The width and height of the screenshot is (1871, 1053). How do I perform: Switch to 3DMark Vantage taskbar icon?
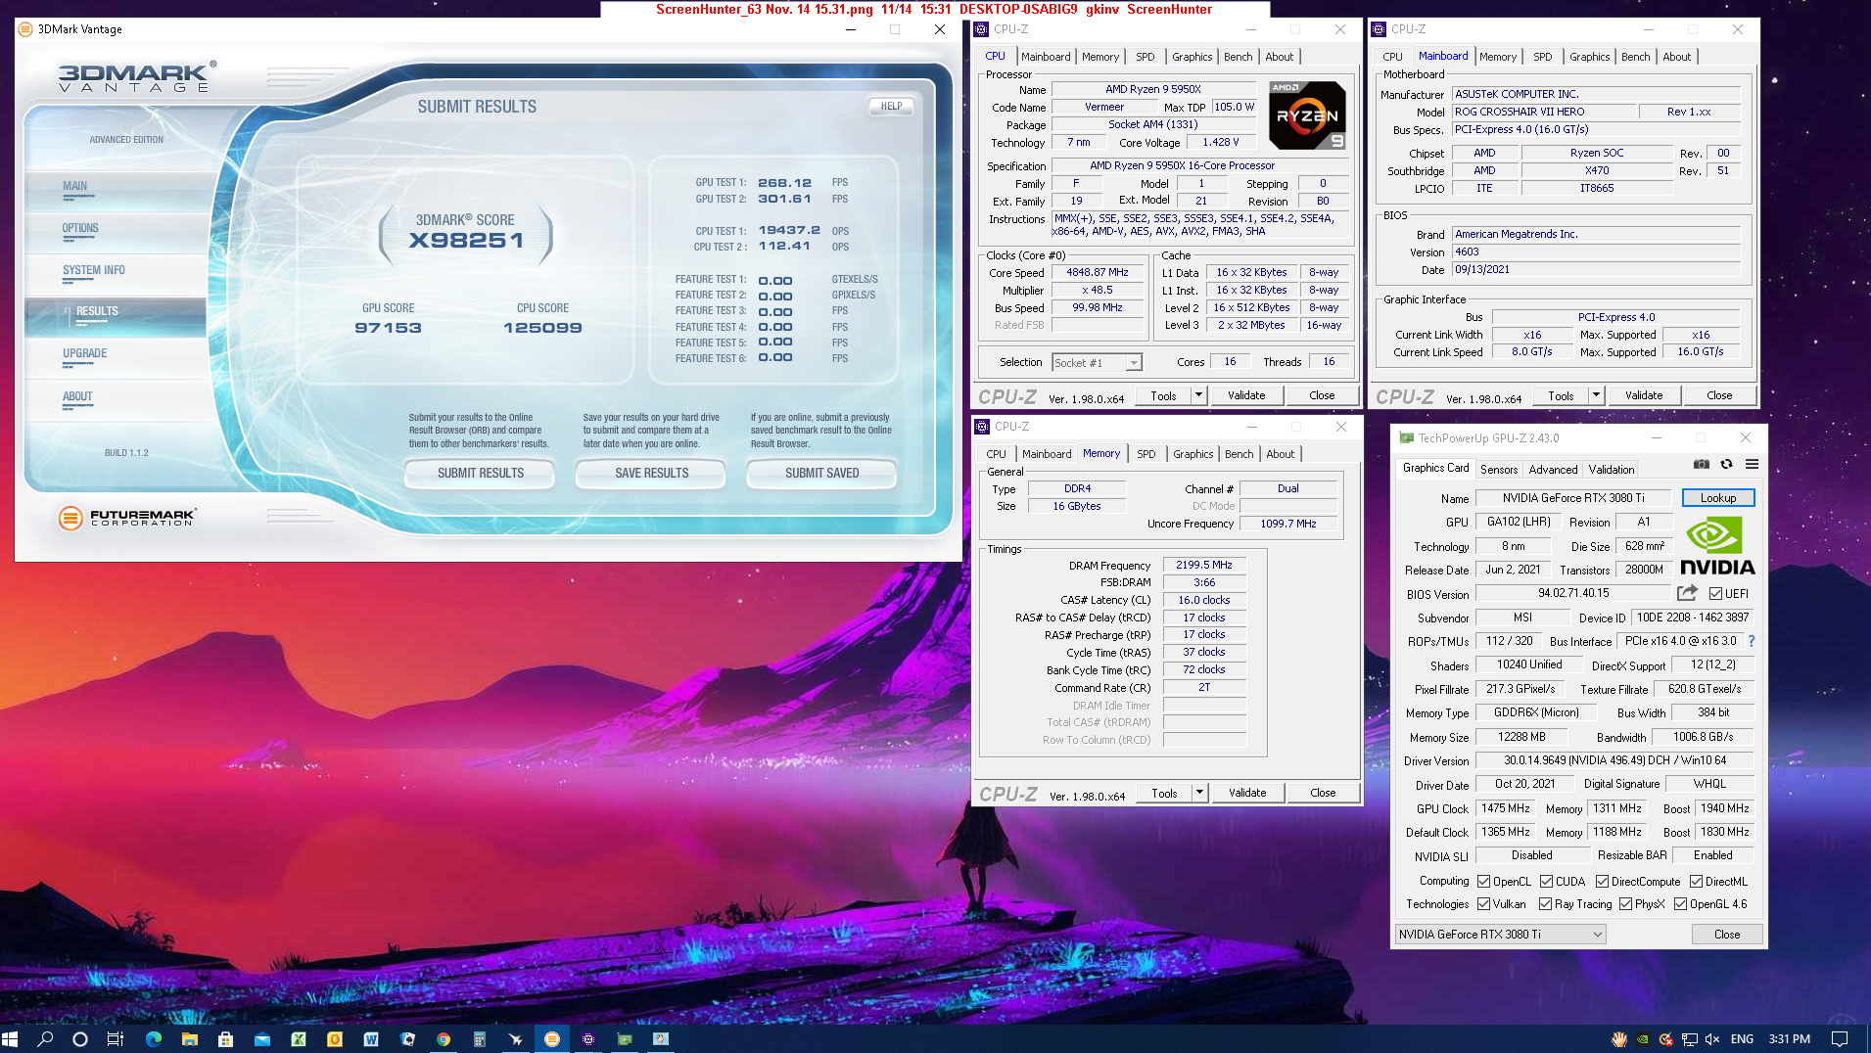[x=552, y=1039]
